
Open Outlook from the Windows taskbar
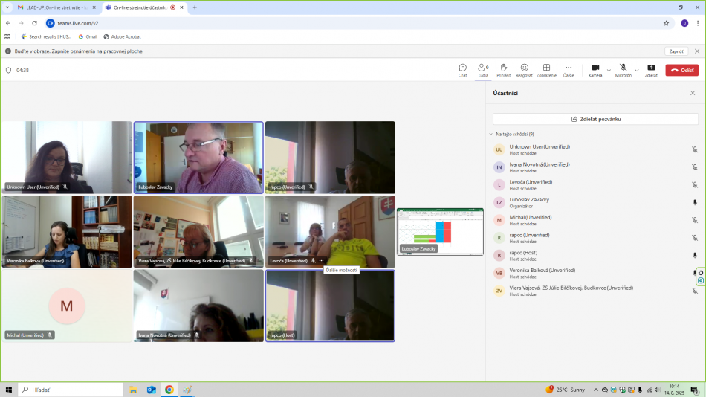point(152,390)
